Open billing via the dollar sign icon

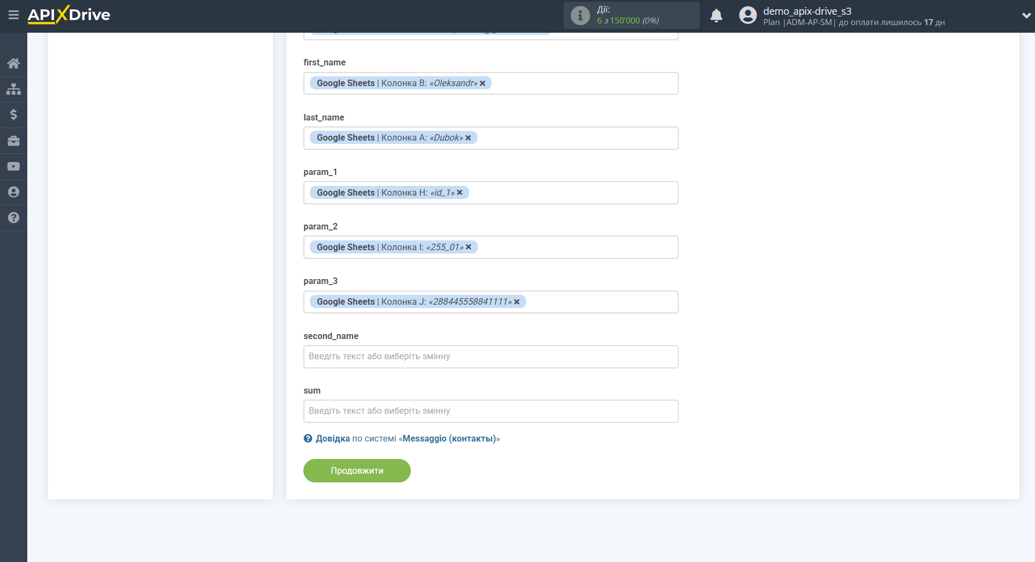point(14,114)
